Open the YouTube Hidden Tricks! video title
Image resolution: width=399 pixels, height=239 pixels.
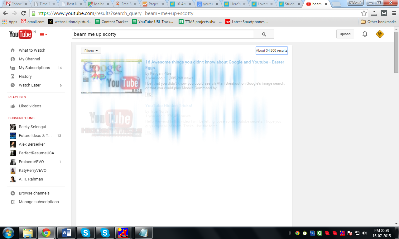pos(169,106)
